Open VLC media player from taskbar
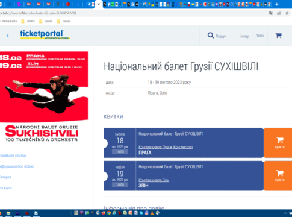The height and width of the screenshot is (217, 292). point(152,213)
